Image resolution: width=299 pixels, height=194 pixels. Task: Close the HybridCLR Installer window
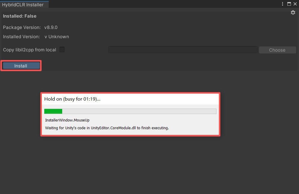point(295,4)
